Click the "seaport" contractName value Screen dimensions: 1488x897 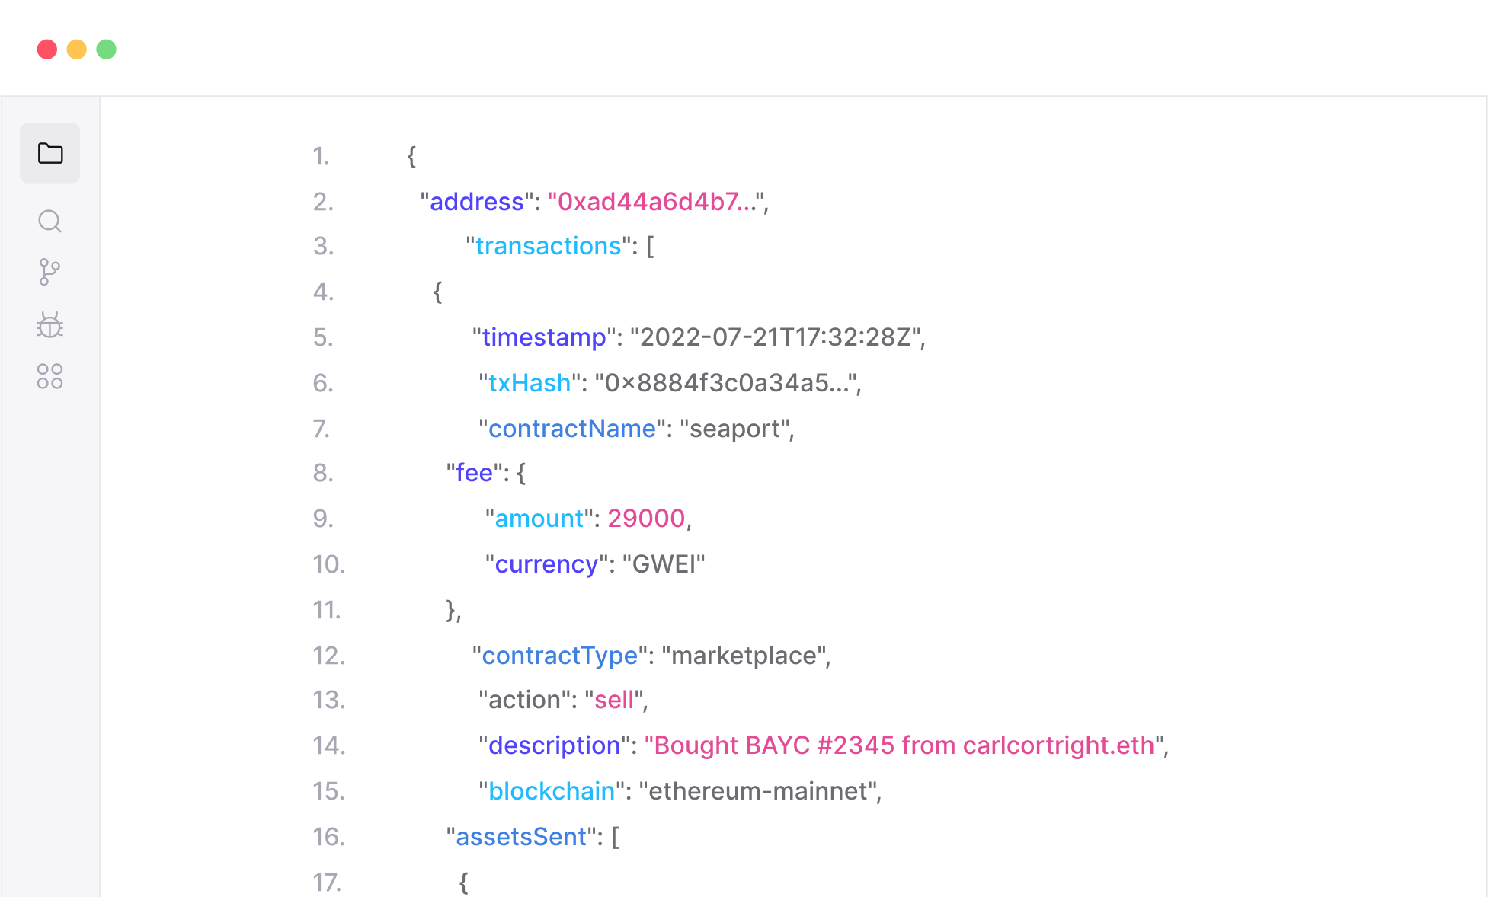(x=735, y=429)
